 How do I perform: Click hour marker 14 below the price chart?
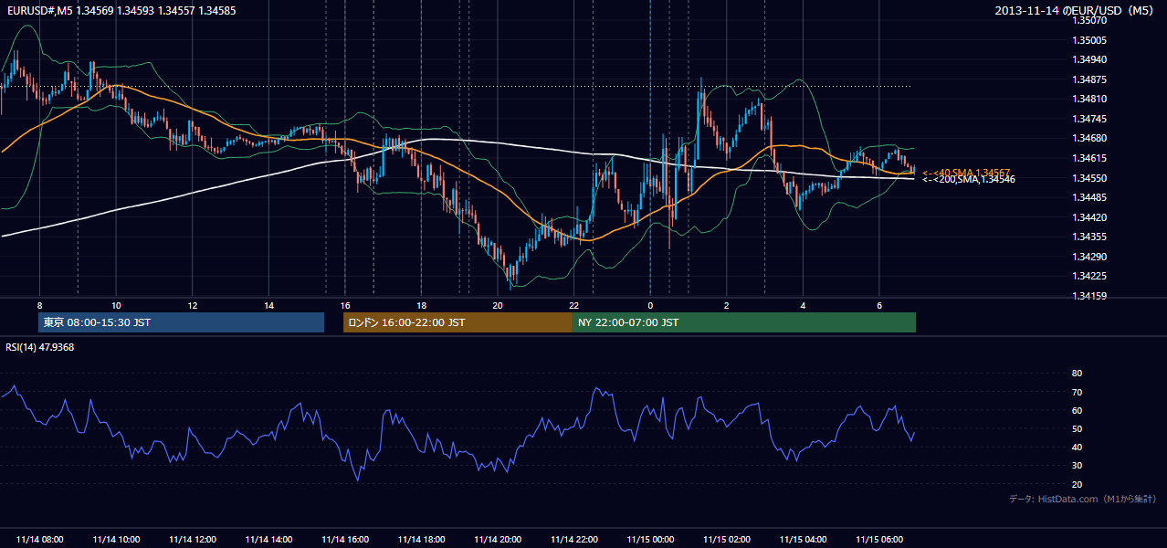click(268, 305)
